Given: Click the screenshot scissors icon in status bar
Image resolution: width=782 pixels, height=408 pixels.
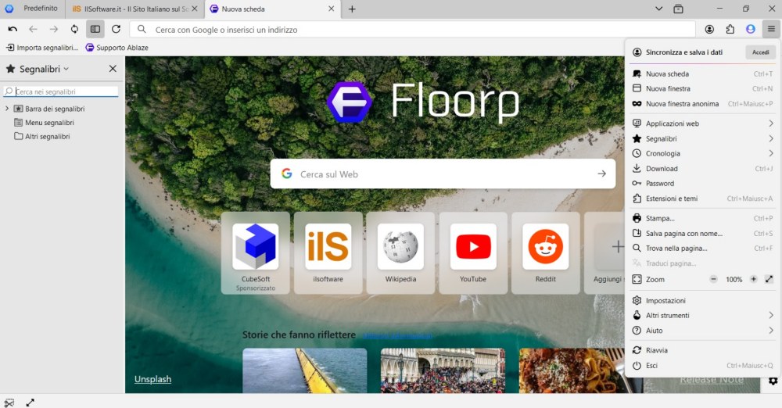Looking at the screenshot, I should (9, 402).
